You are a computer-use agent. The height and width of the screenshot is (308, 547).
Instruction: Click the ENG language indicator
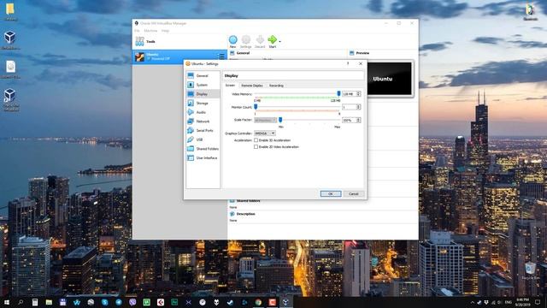click(x=509, y=302)
